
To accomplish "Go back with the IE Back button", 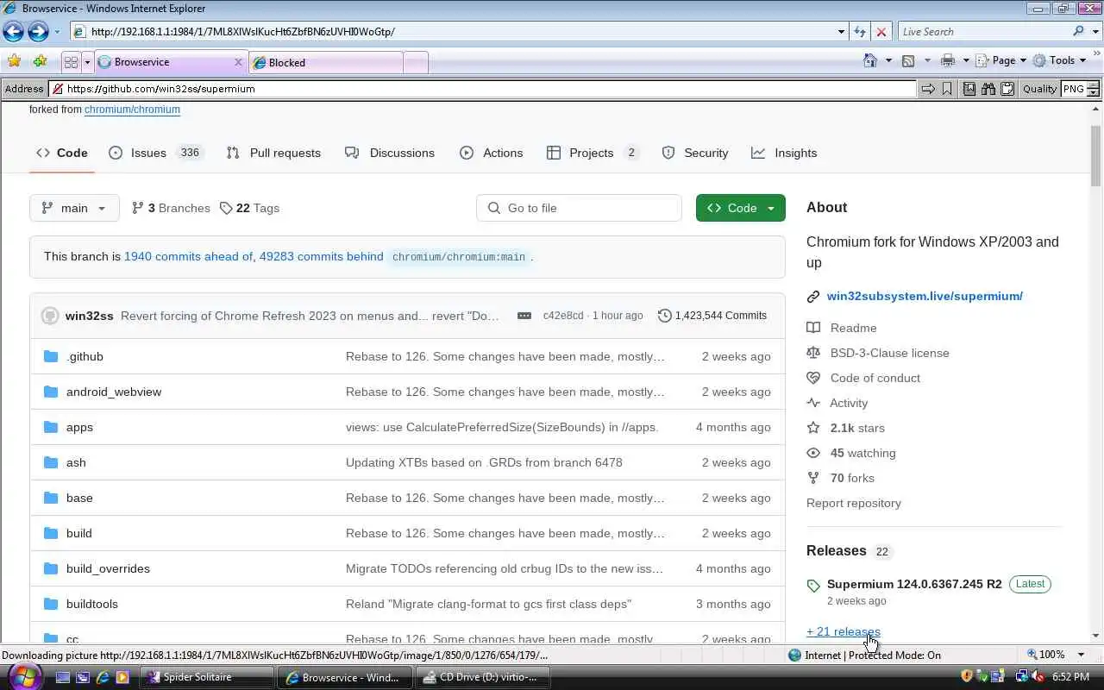I will coord(13,32).
